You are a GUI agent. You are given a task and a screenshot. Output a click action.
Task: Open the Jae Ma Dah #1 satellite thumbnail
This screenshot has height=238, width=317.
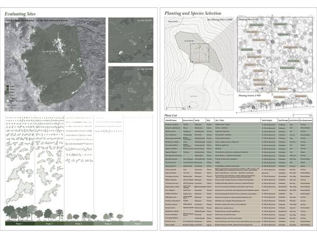[130, 40]
